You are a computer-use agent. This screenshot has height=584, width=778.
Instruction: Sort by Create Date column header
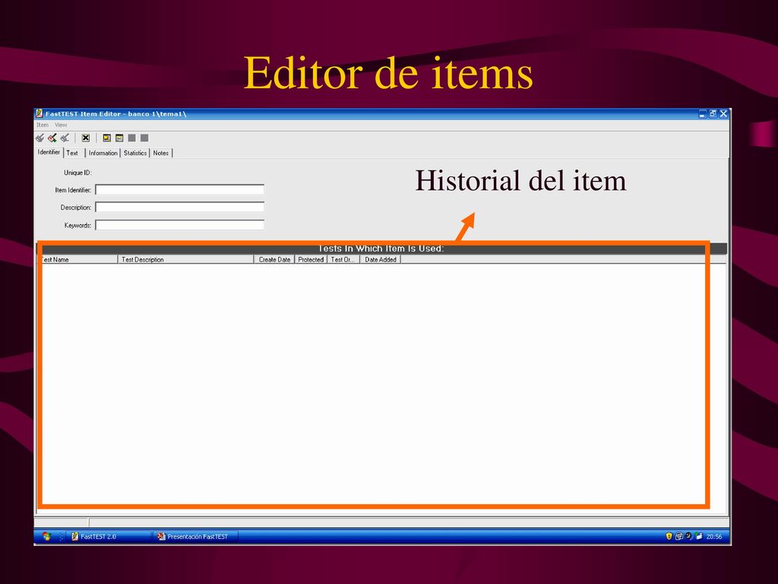point(274,259)
